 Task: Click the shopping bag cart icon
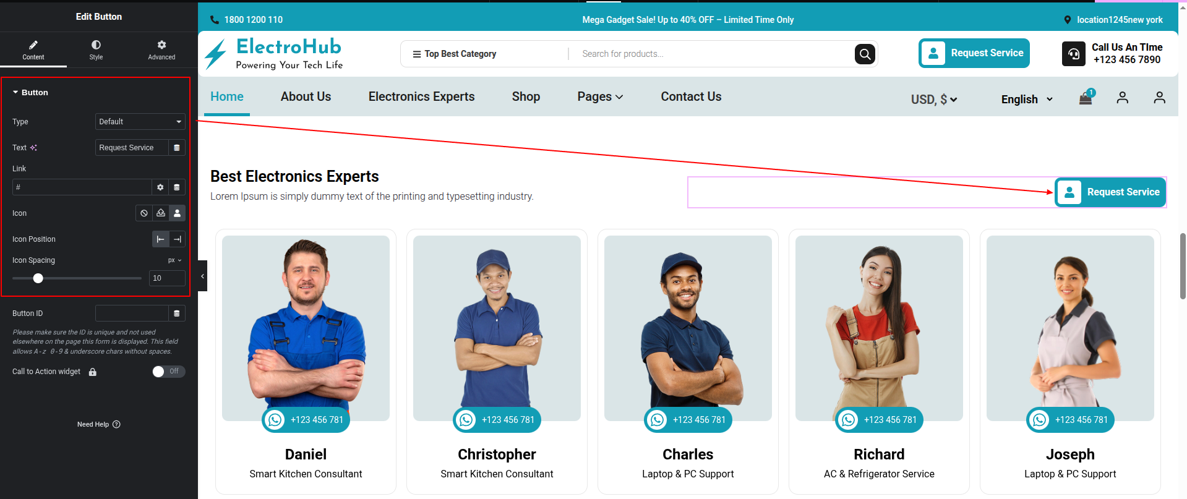coord(1086,98)
